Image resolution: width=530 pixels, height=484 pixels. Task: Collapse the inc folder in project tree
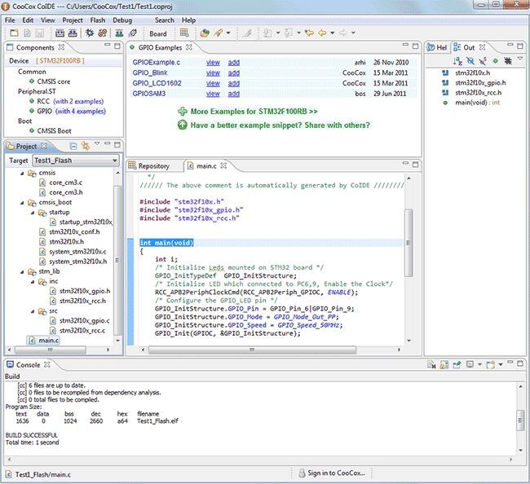(33, 281)
